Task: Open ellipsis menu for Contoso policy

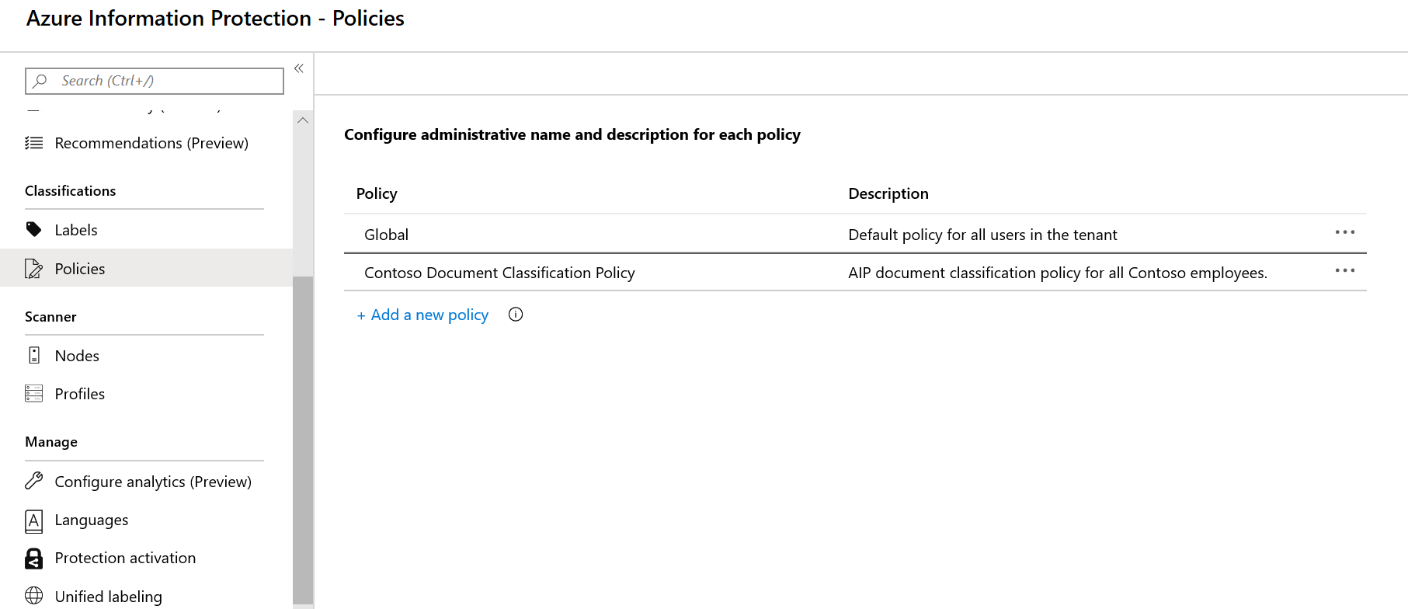Action: point(1345,270)
